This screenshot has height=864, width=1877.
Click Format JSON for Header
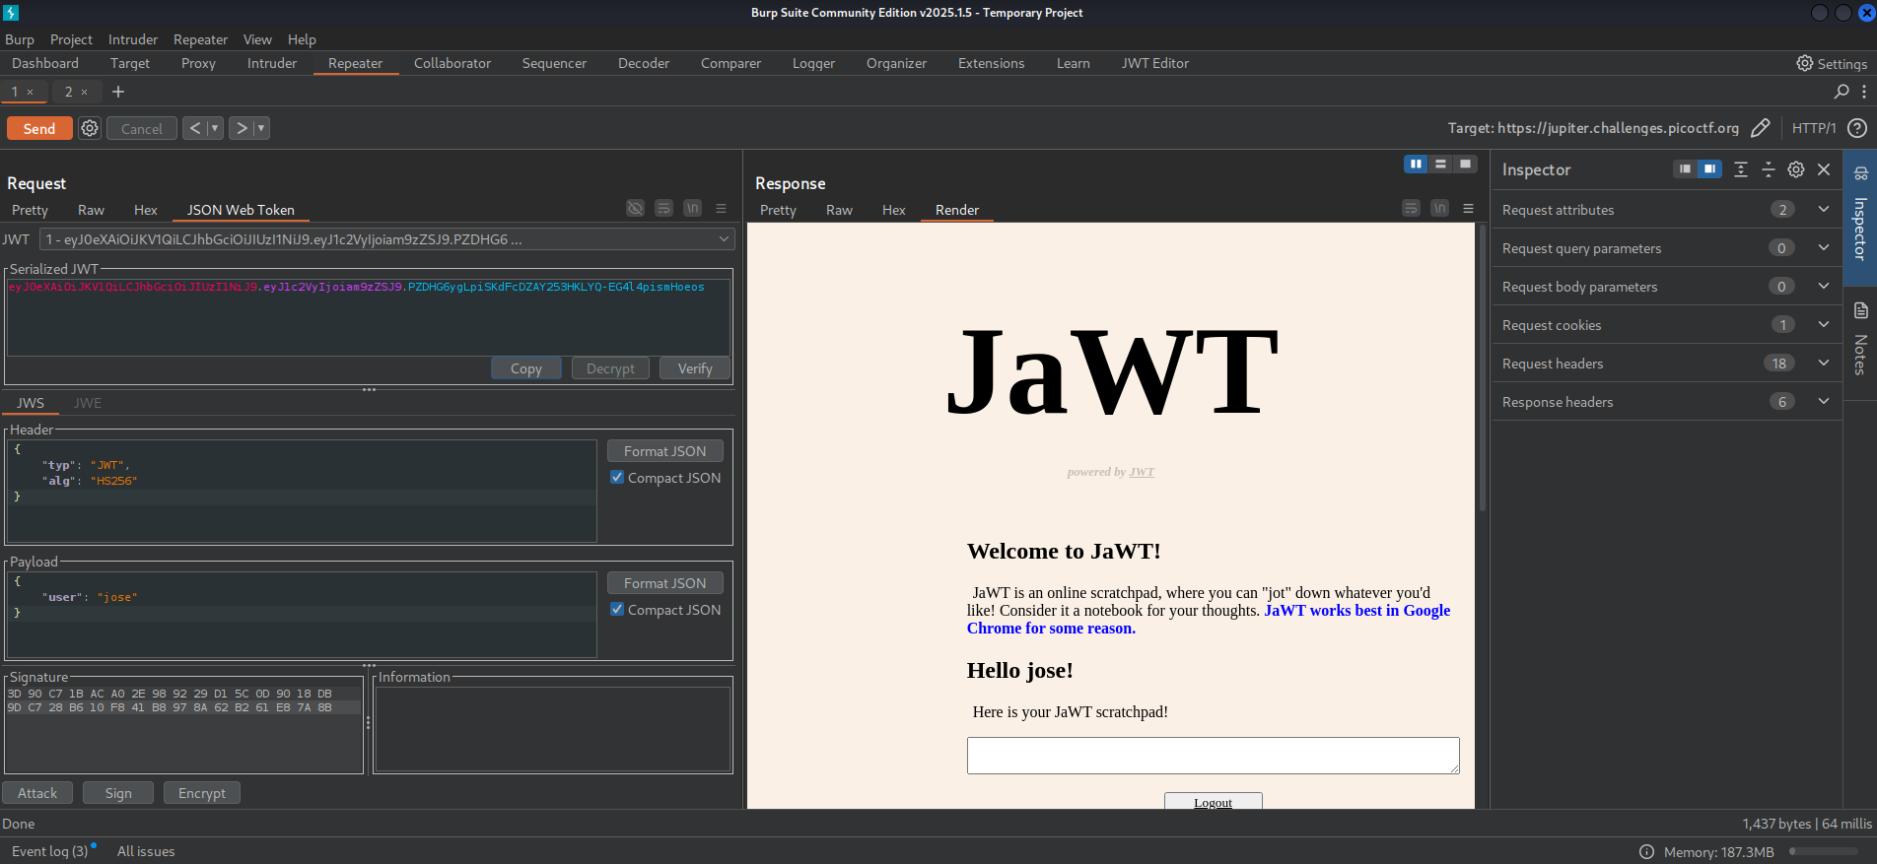tap(664, 451)
